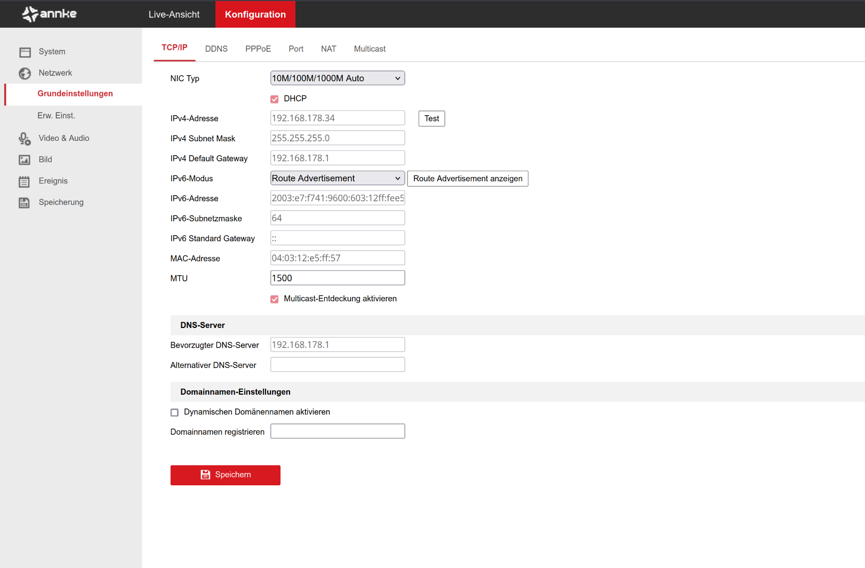Click the annke logo
Viewport: 865px width, 568px height.
[x=50, y=14]
